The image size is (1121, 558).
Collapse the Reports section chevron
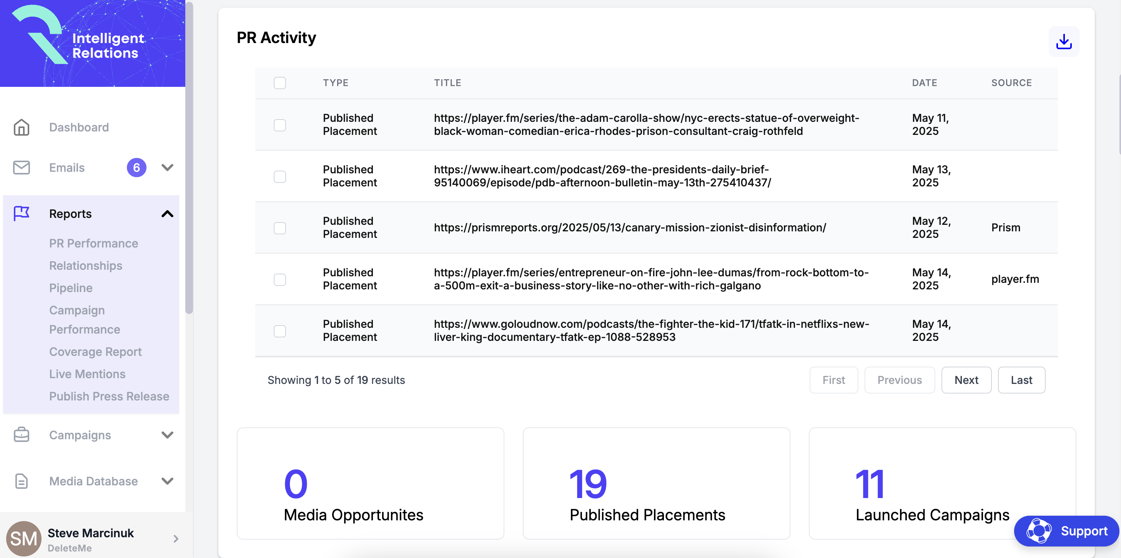pyautogui.click(x=168, y=214)
